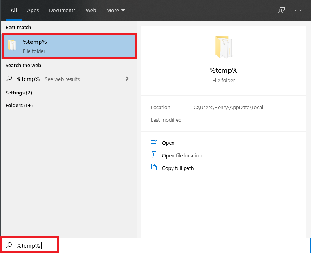Viewport: 311px width, 253px height.
Task: Click the Open file location icon
Action: 154,155
